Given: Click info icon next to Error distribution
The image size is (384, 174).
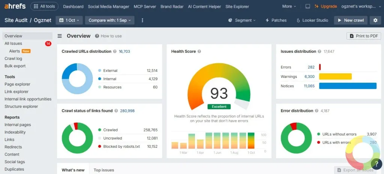Looking at the screenshot, I should tap(316, 111).
